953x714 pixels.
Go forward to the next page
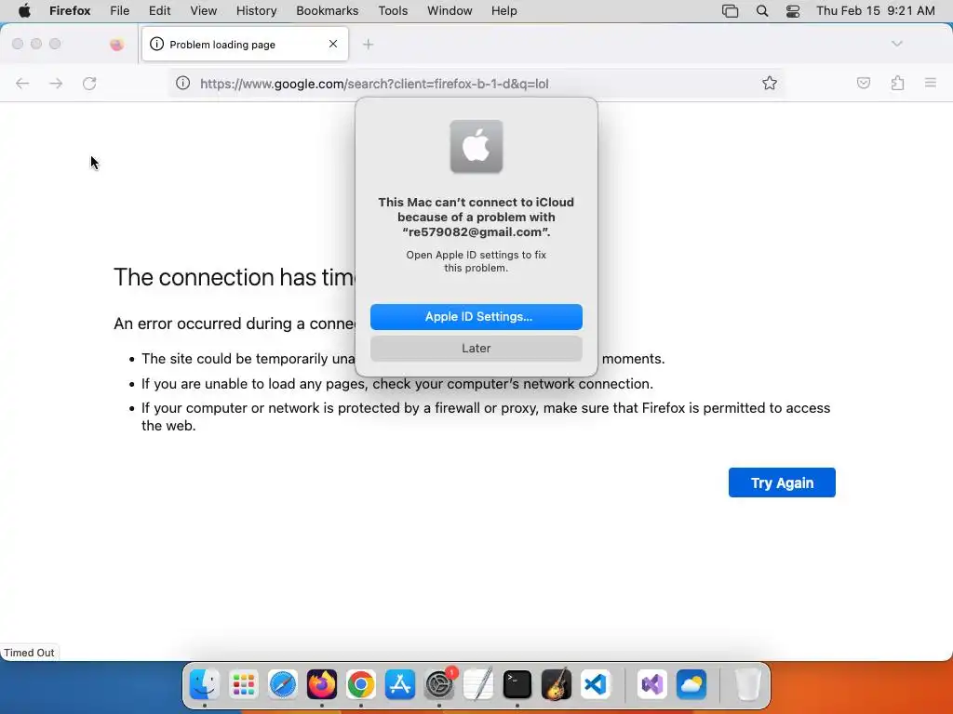point(56,84)
